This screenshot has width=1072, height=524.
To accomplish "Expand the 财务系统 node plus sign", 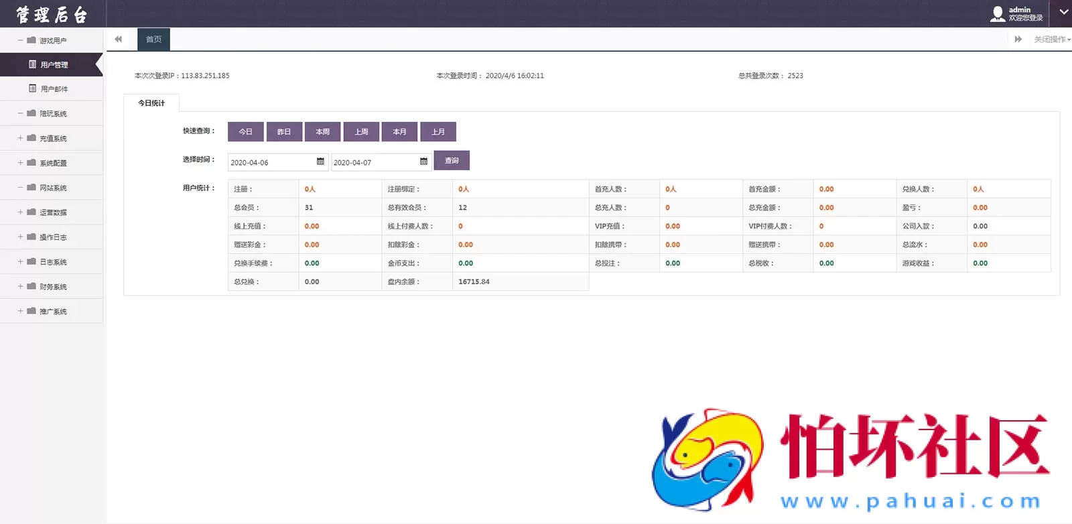I will pos(20,287).
